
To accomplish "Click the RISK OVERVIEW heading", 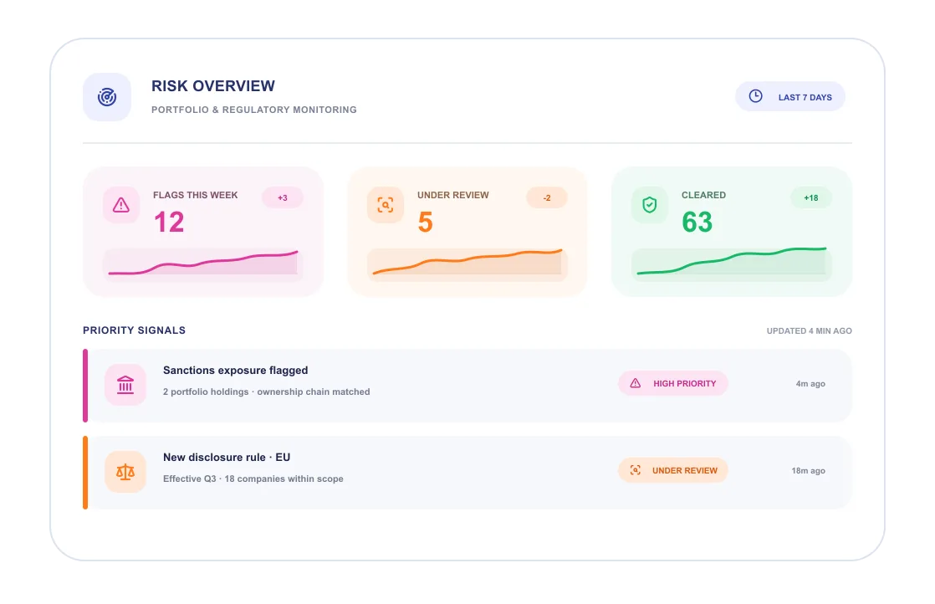I will coord(213,86).
